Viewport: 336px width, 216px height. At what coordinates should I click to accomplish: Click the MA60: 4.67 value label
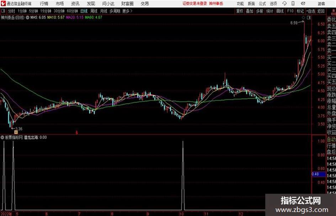coord(94,17)
